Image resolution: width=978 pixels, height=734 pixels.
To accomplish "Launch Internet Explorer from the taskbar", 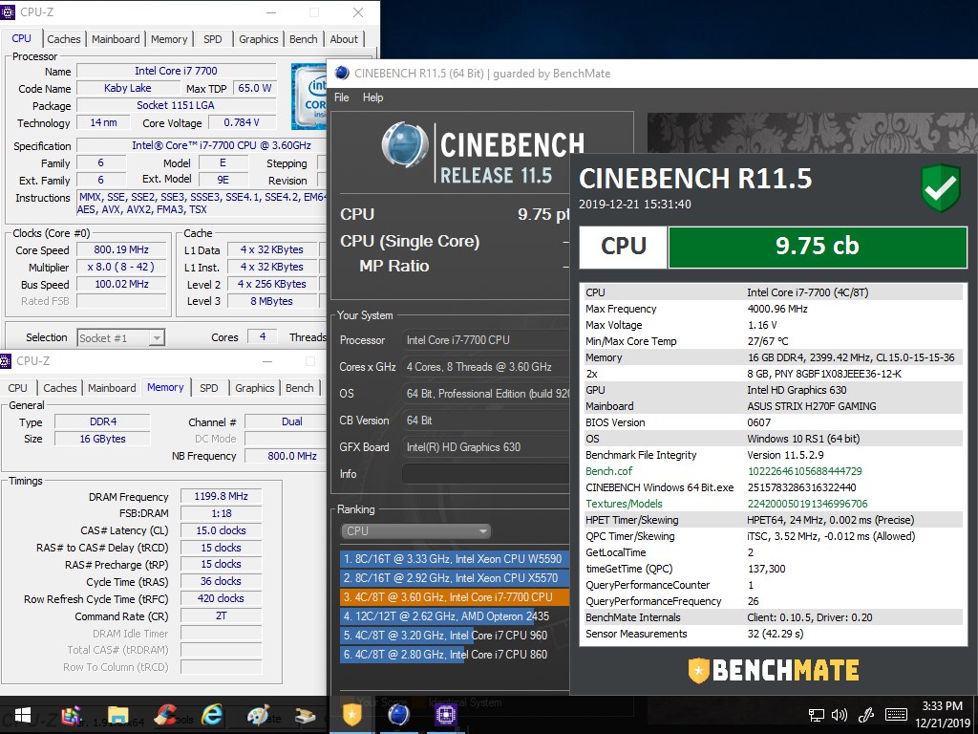I will coord(212,715).
